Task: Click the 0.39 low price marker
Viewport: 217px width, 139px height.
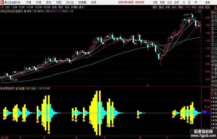Action: 15,80
